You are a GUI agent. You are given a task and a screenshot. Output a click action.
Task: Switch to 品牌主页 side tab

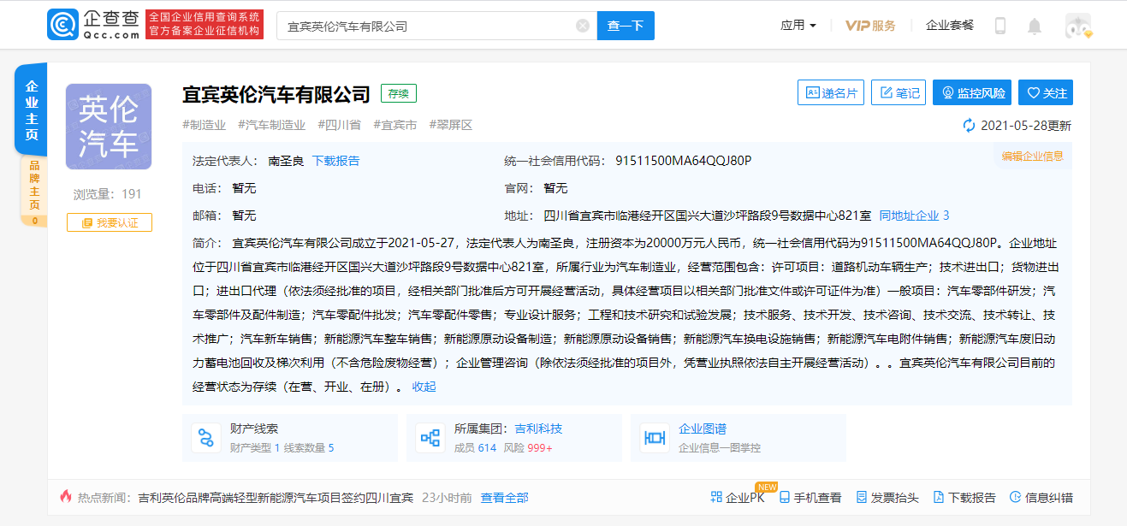pos(33,191)
